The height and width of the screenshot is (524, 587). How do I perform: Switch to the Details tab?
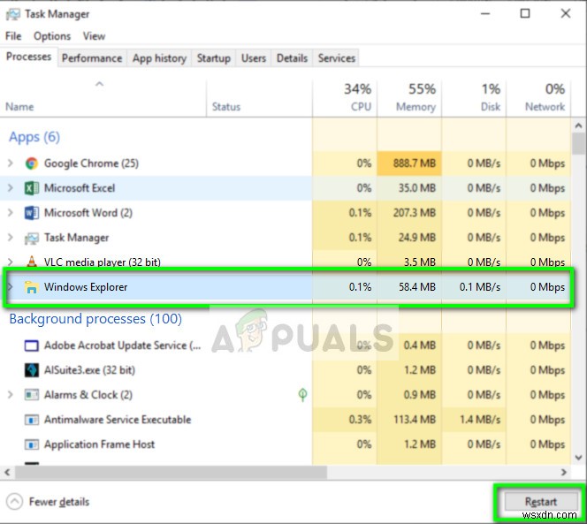coord(292,58)
